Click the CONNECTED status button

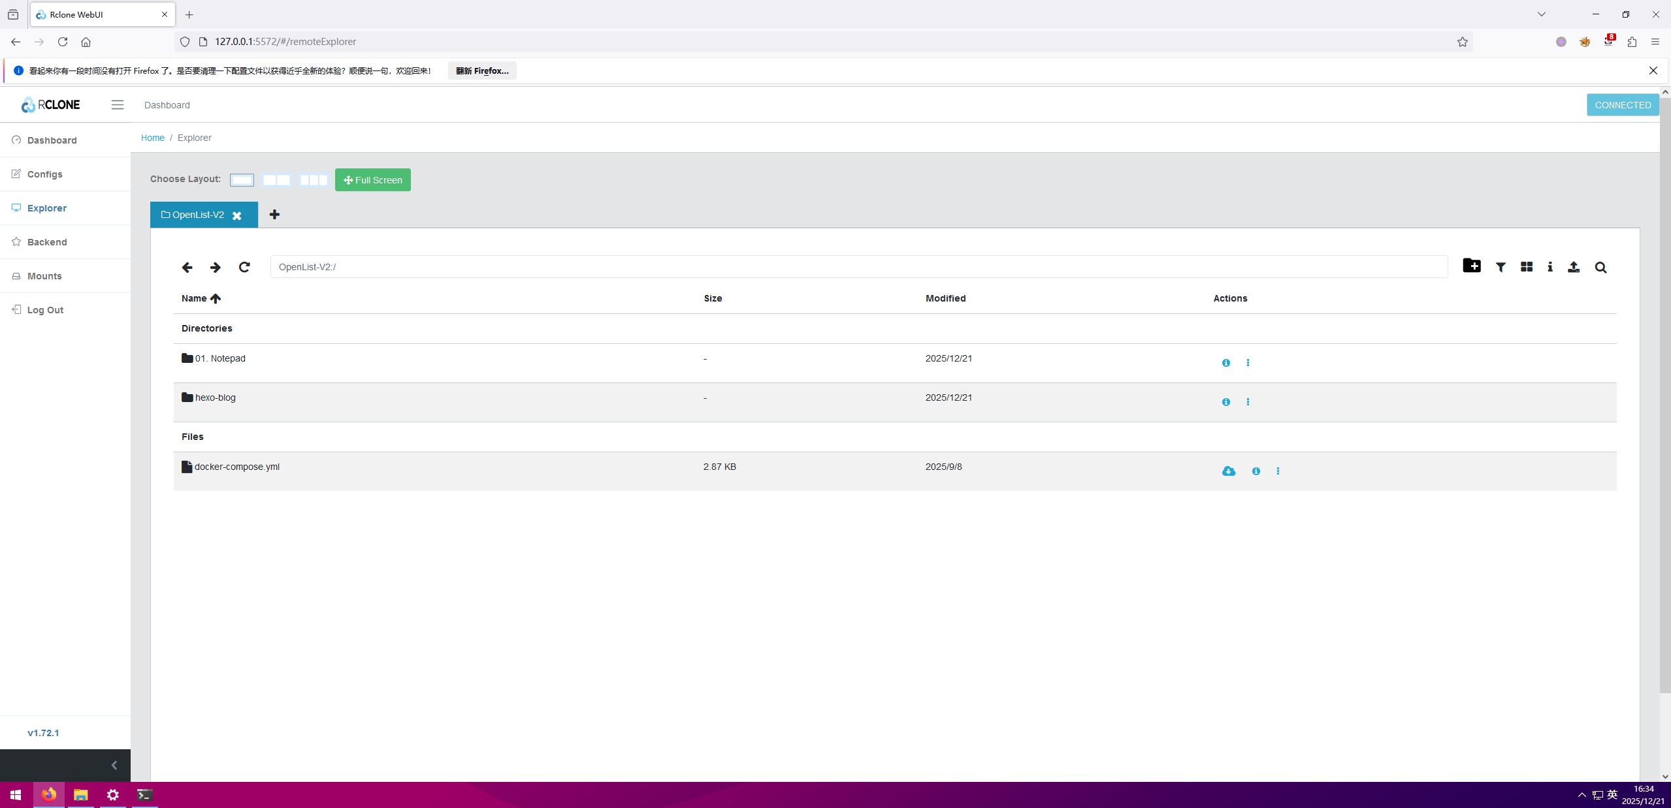click(x=1623, y=105)
